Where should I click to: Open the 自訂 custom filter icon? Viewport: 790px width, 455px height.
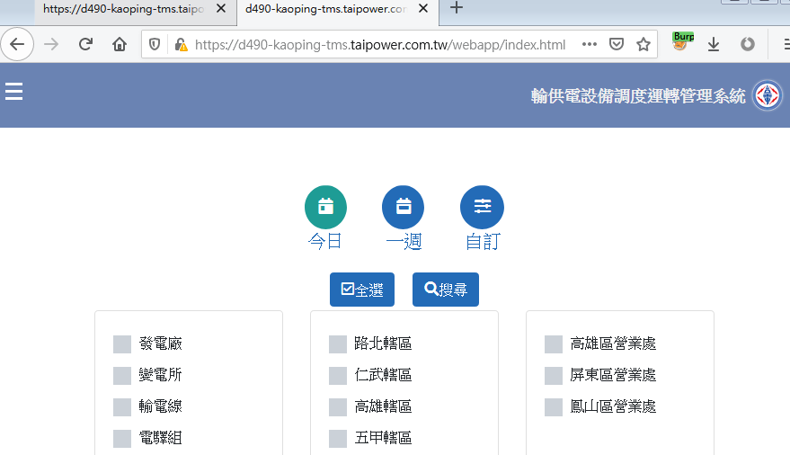(482, 207)
